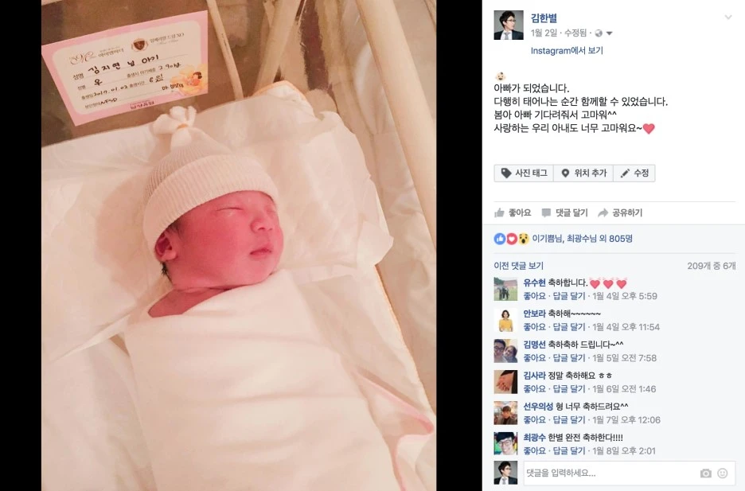Open emoji picker smiley icon
The width and height of the screenshot is (745, 491).
pyautogui.click(x=722, y=473)
